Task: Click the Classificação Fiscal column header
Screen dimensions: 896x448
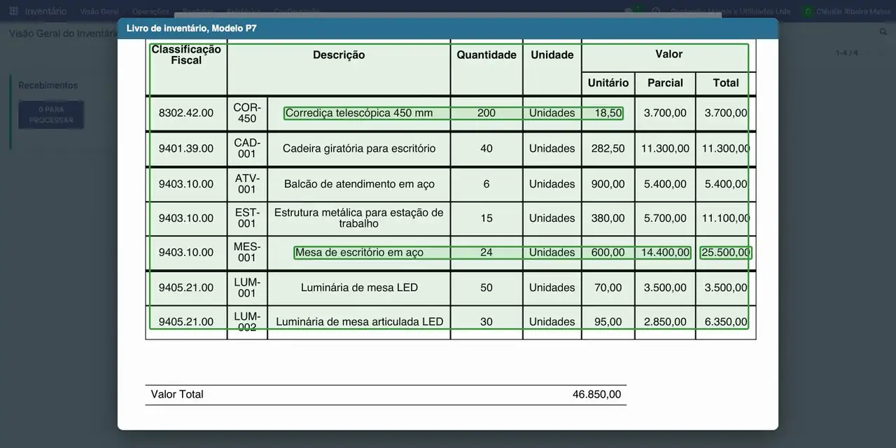Action: pyautogui.click(x=186, y=55)
